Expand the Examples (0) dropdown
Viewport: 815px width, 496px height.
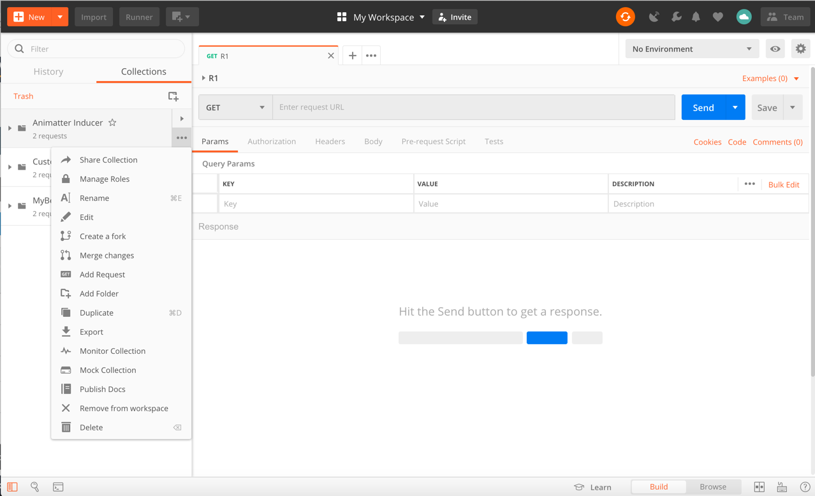(x=770, y=78)
